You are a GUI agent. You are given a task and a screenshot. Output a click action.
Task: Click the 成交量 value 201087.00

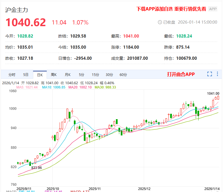click(137, 58)
